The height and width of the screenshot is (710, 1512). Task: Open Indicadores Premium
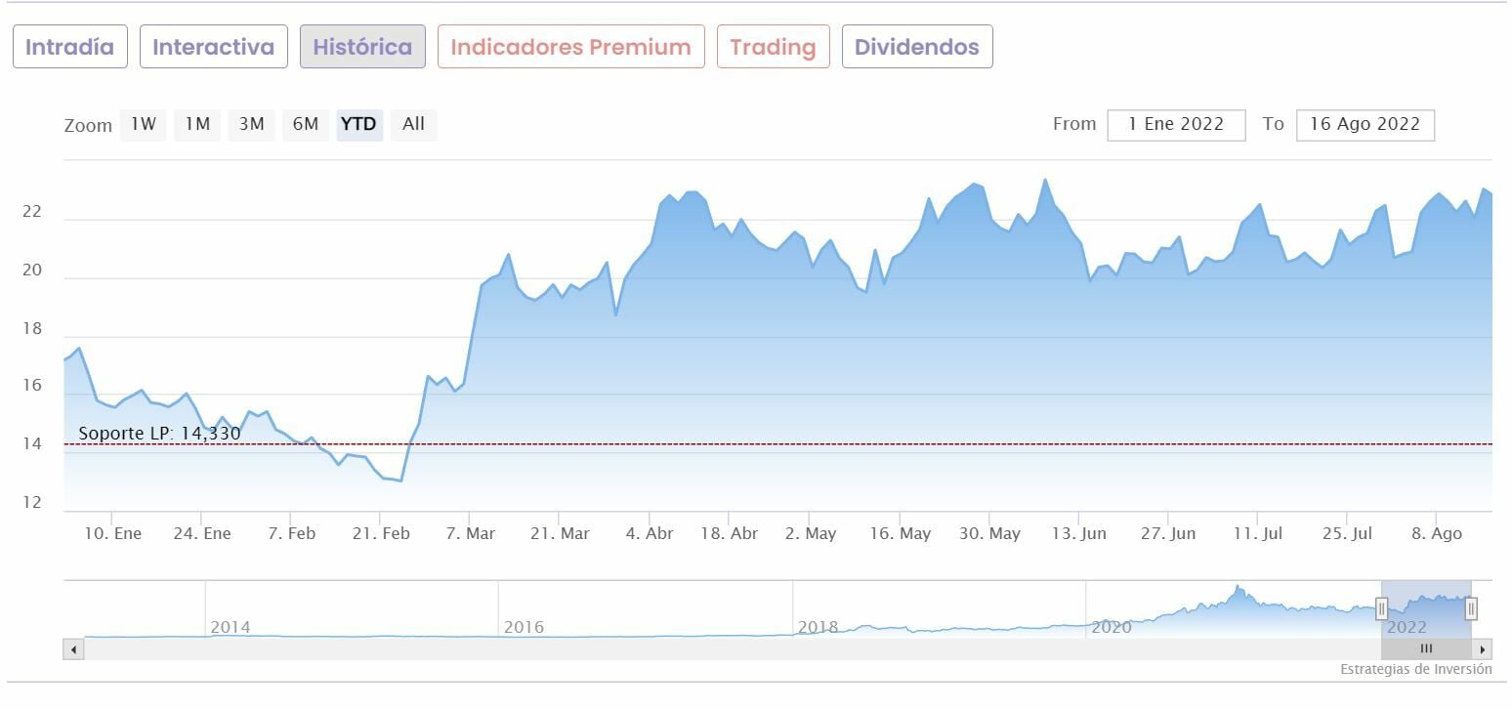click(571, 47)
